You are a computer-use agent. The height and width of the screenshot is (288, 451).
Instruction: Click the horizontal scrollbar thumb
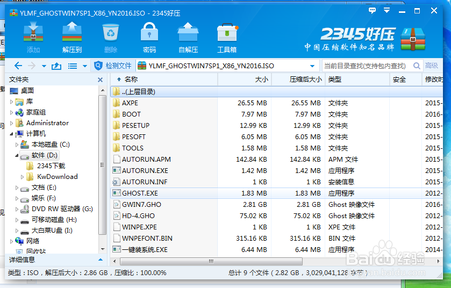(211, 261)
